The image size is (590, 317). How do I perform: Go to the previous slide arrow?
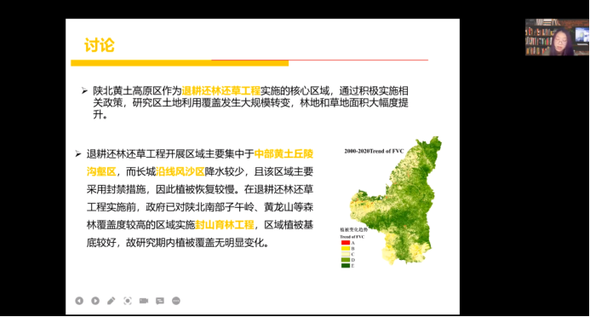coord(79,301)
